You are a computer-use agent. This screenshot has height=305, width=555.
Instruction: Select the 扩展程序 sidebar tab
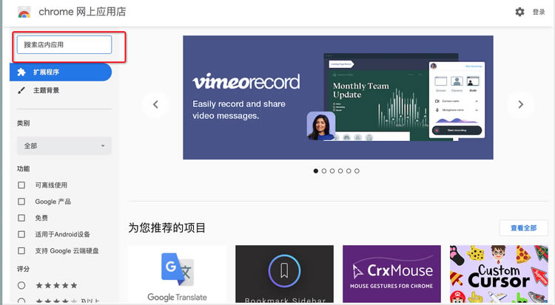click(61, 72)
